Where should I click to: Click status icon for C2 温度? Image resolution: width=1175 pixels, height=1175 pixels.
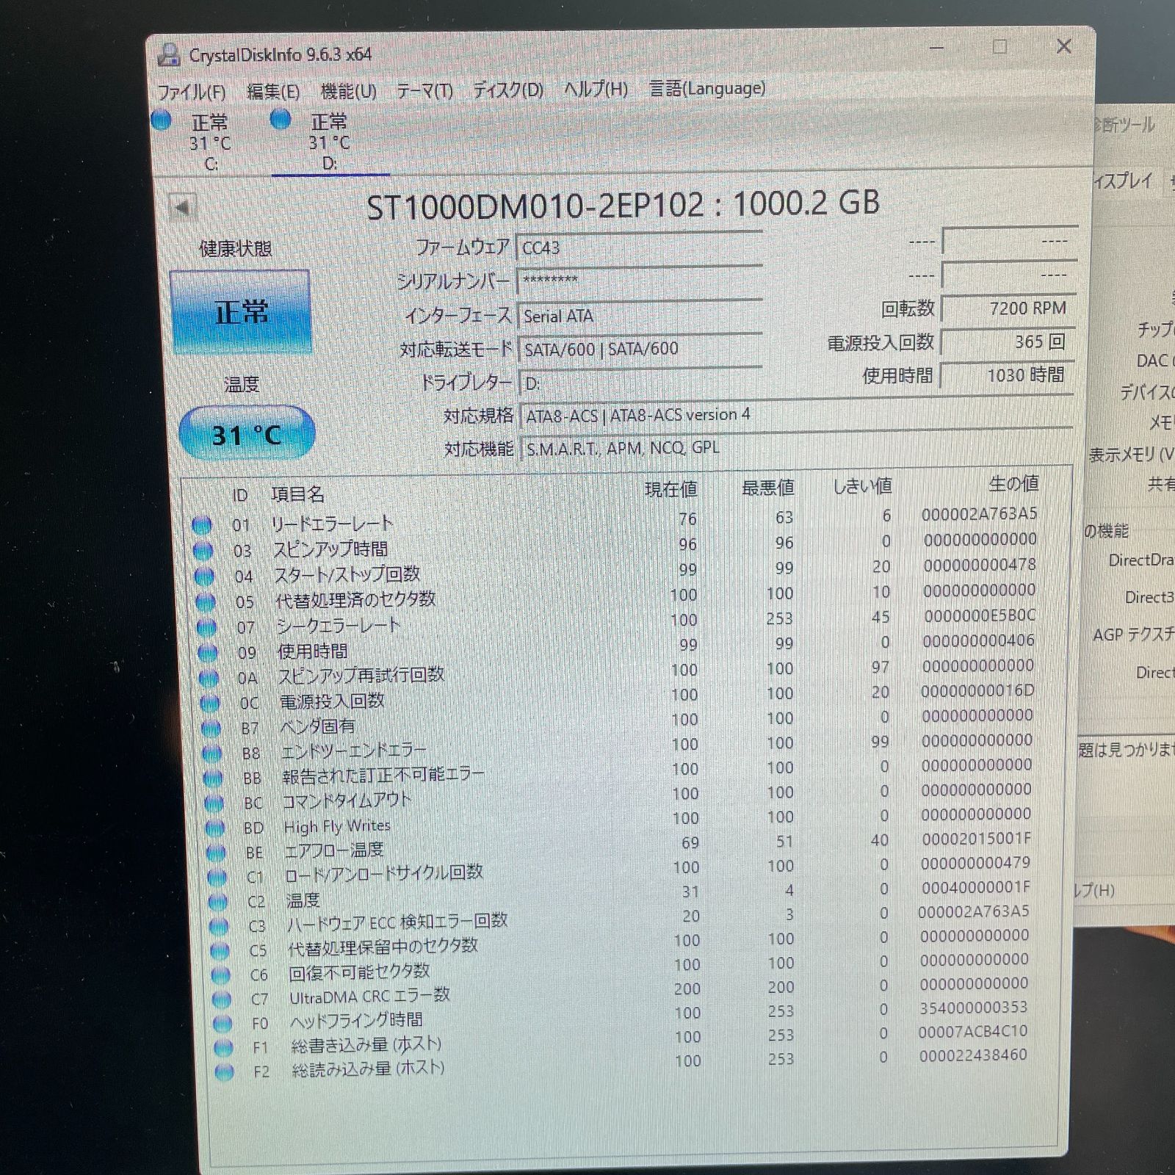217,902
